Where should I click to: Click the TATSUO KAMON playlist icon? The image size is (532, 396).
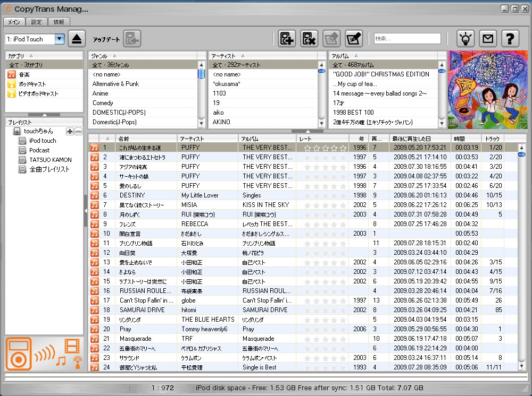22,160
